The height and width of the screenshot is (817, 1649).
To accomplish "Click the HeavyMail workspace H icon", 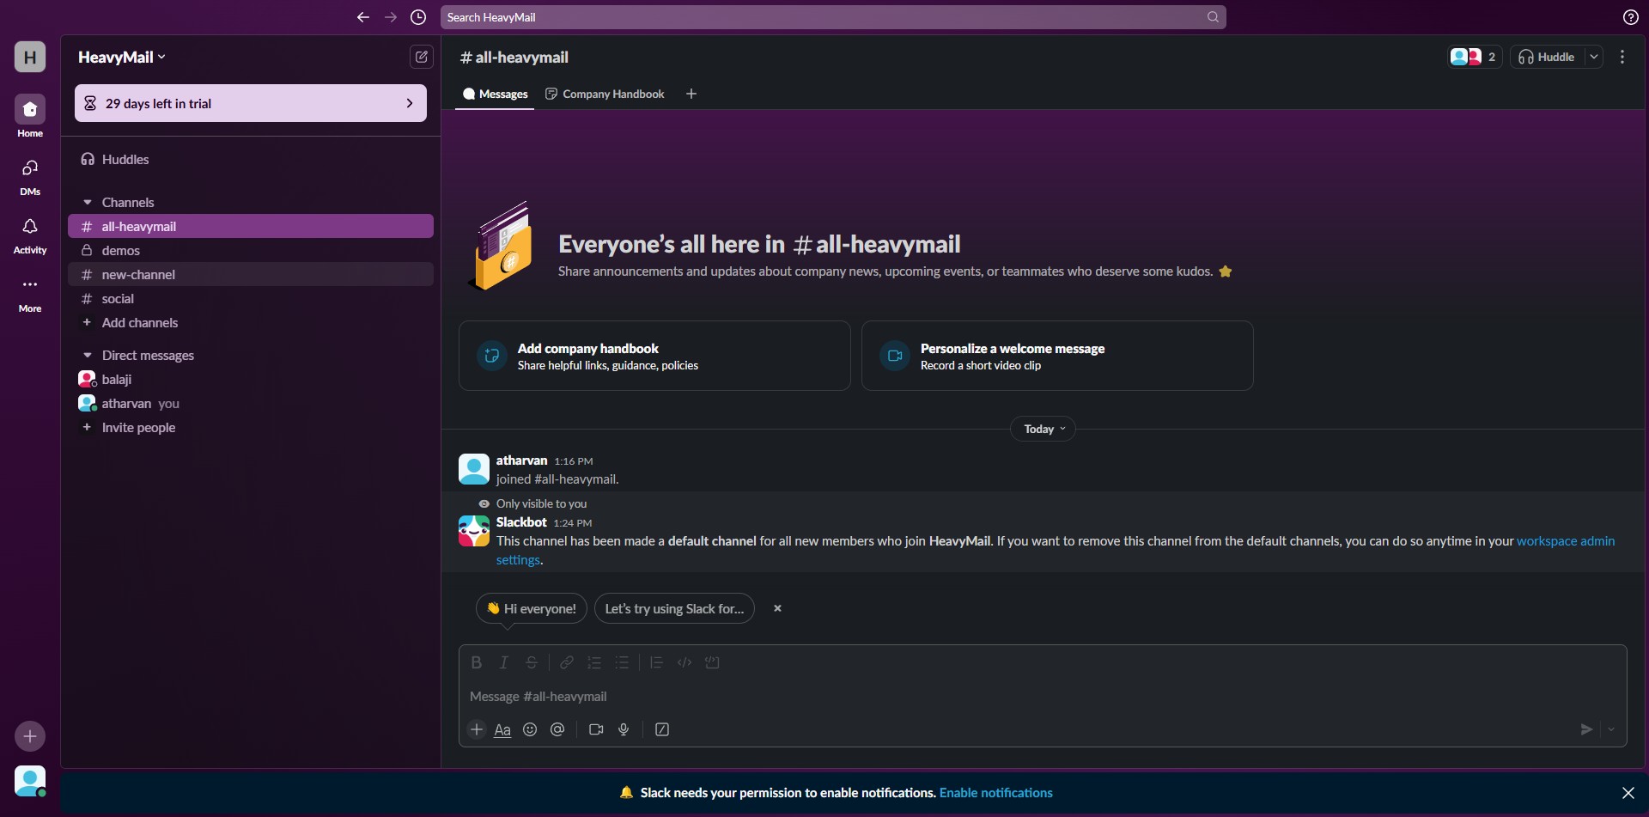I will [30, 57].
